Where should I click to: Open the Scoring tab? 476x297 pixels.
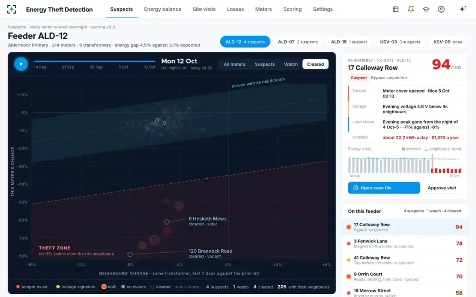(x=292, y=9)
